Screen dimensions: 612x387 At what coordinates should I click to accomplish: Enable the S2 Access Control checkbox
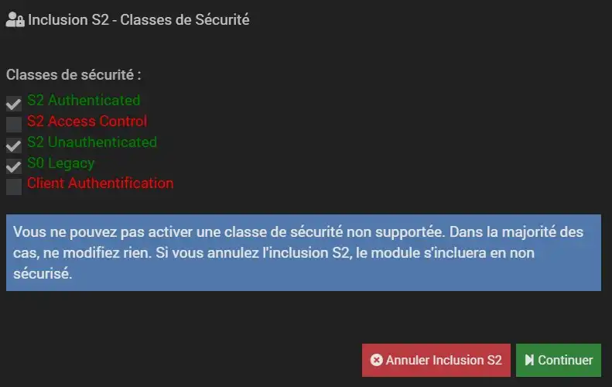[14, 124]
